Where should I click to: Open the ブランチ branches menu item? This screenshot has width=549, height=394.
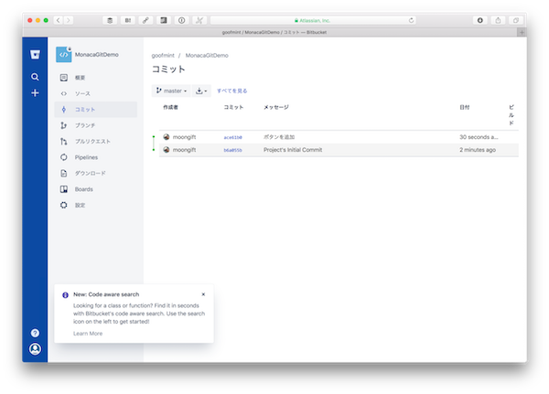pos(95,125)
